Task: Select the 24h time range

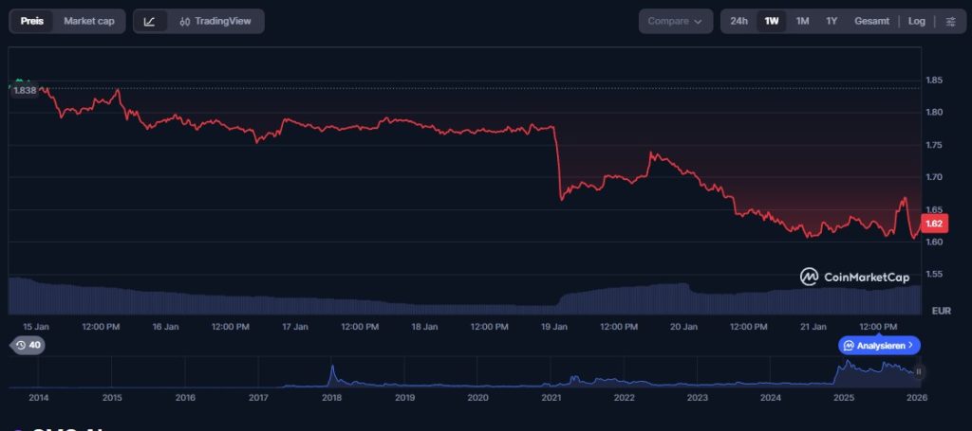Action: point(738,21)
